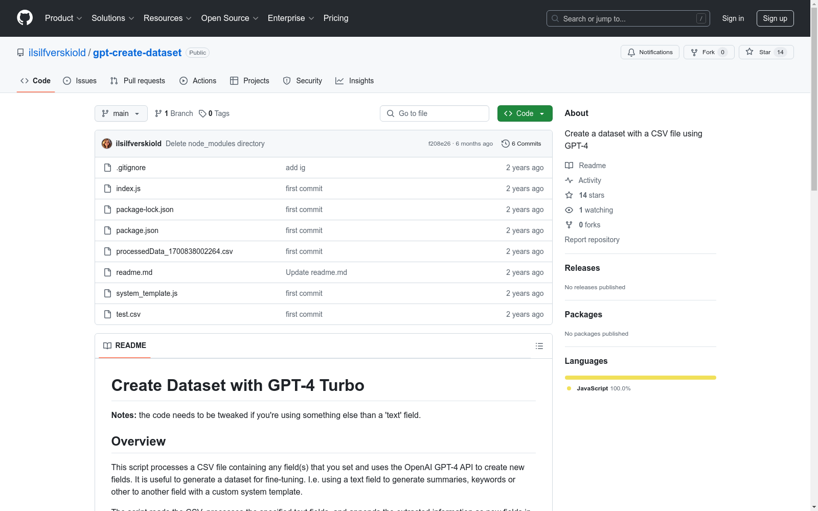Viewport: 818px width, 511px height.
Task: Click the Notifications button
Action: click(x=650, y=52)
